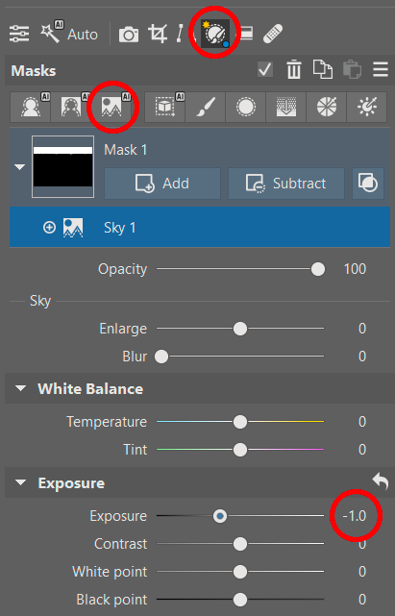
Task: Open the Crop and rotate tool
Action: pyautogui.click(x=158, y=34)
